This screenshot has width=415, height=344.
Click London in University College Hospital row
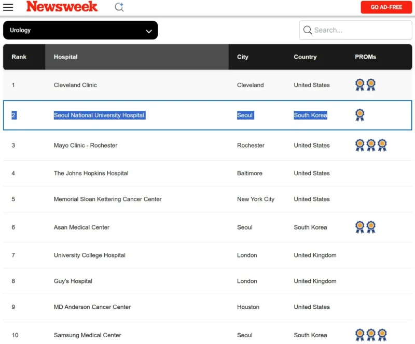click(x=247, y=255)
